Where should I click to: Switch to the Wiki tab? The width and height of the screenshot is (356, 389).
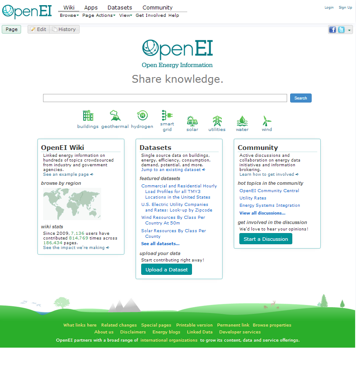point(68,7)
